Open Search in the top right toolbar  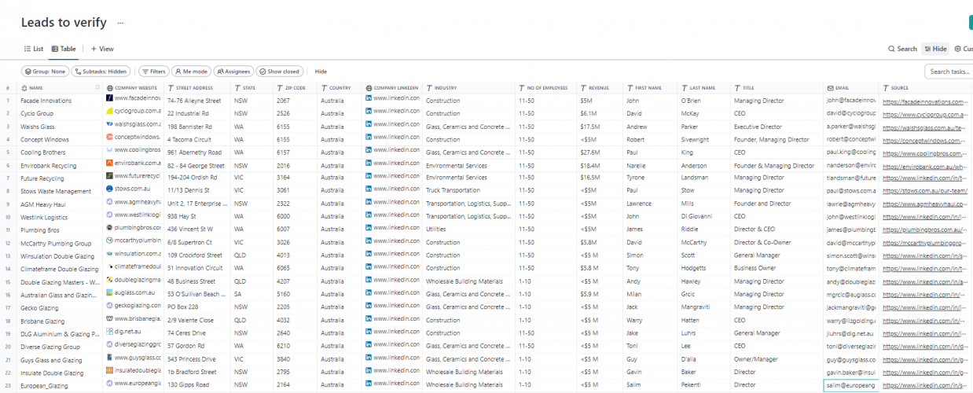tap(902, 49)
